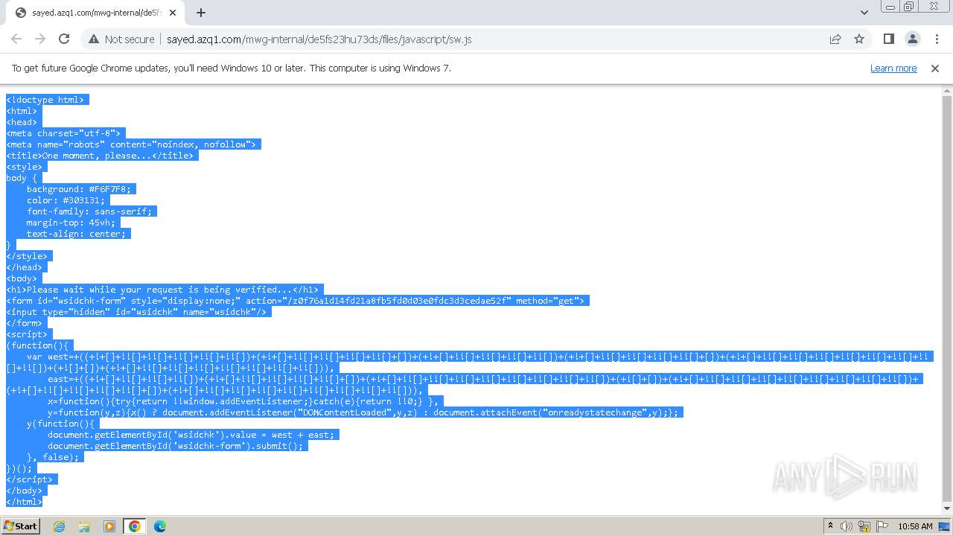
Task: Click the '<meta charset="utf-8">' line
Action: (x=63, y=133)
